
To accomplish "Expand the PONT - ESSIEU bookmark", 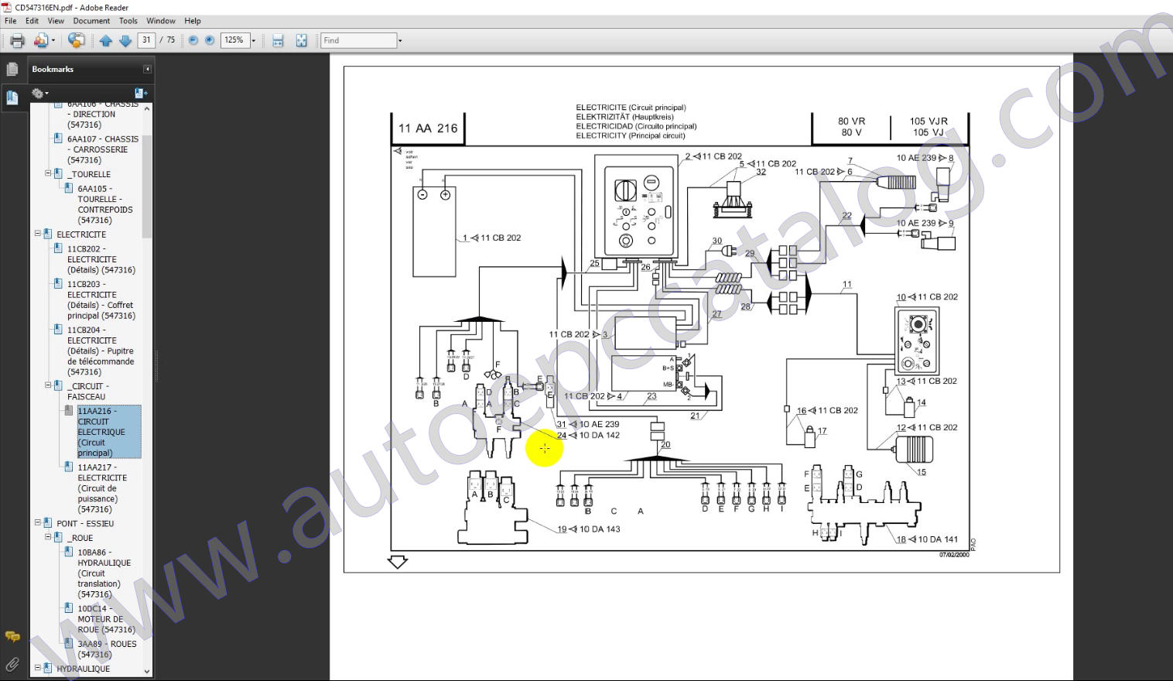I will coord(36,523).
